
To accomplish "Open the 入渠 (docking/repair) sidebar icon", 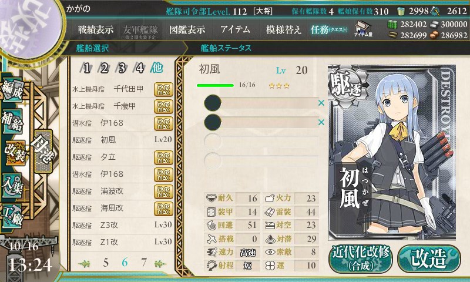I will pyautogui.click(x=12, y=185).
